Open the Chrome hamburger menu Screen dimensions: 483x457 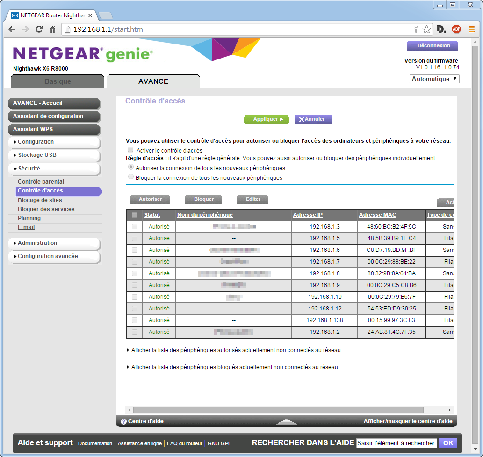point(471,29)
